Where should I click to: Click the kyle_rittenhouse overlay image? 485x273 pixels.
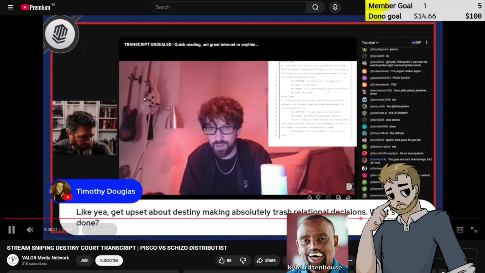(x=318, y=243)
